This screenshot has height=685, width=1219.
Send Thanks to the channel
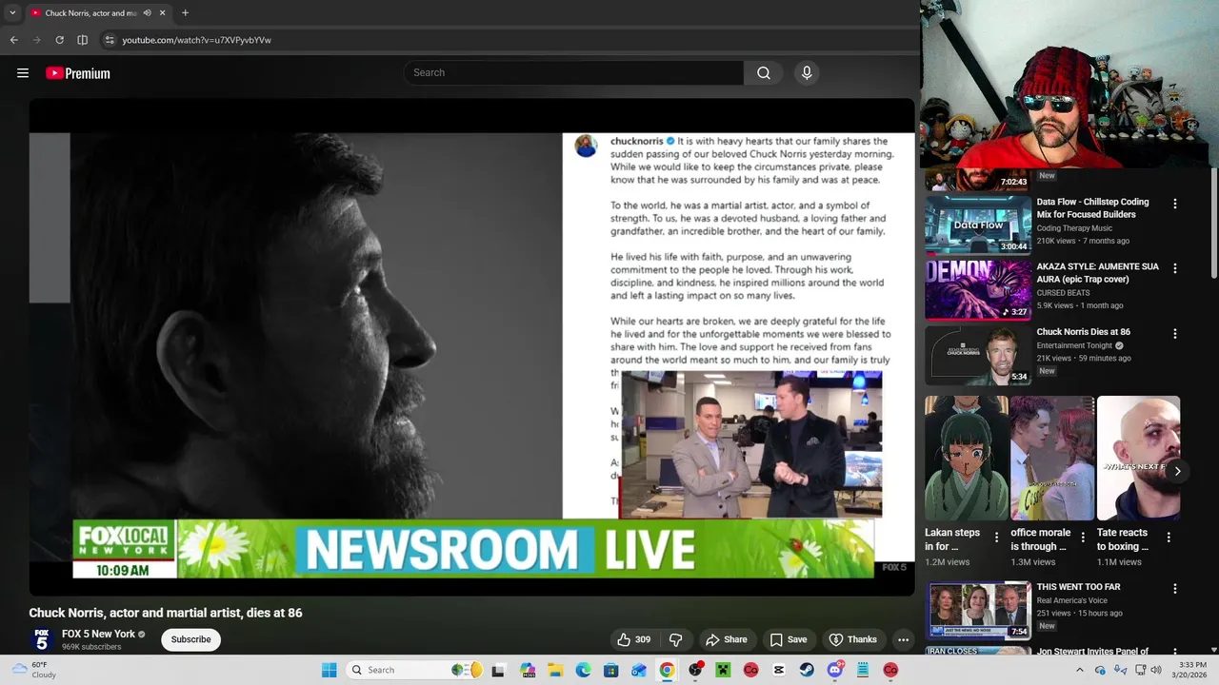(852, 639)
